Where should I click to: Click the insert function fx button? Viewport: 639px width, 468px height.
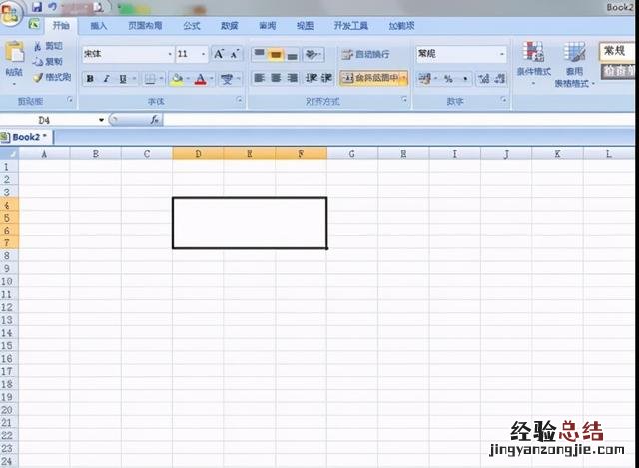pos(155,120)
